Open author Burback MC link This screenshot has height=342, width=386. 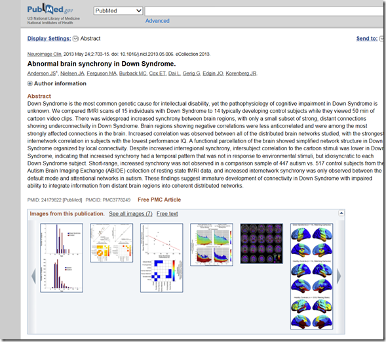pyautogui.click(x=133, y=74)
